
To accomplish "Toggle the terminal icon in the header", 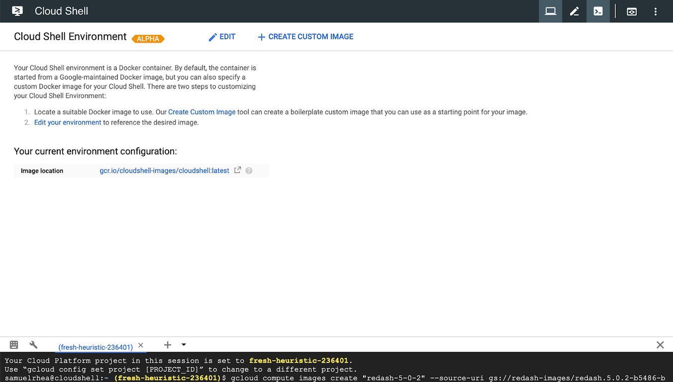I will tap(598, 11).
